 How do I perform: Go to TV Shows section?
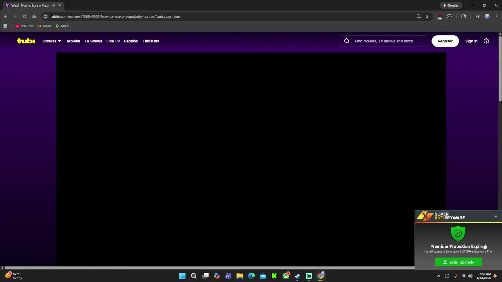[93, 41]
